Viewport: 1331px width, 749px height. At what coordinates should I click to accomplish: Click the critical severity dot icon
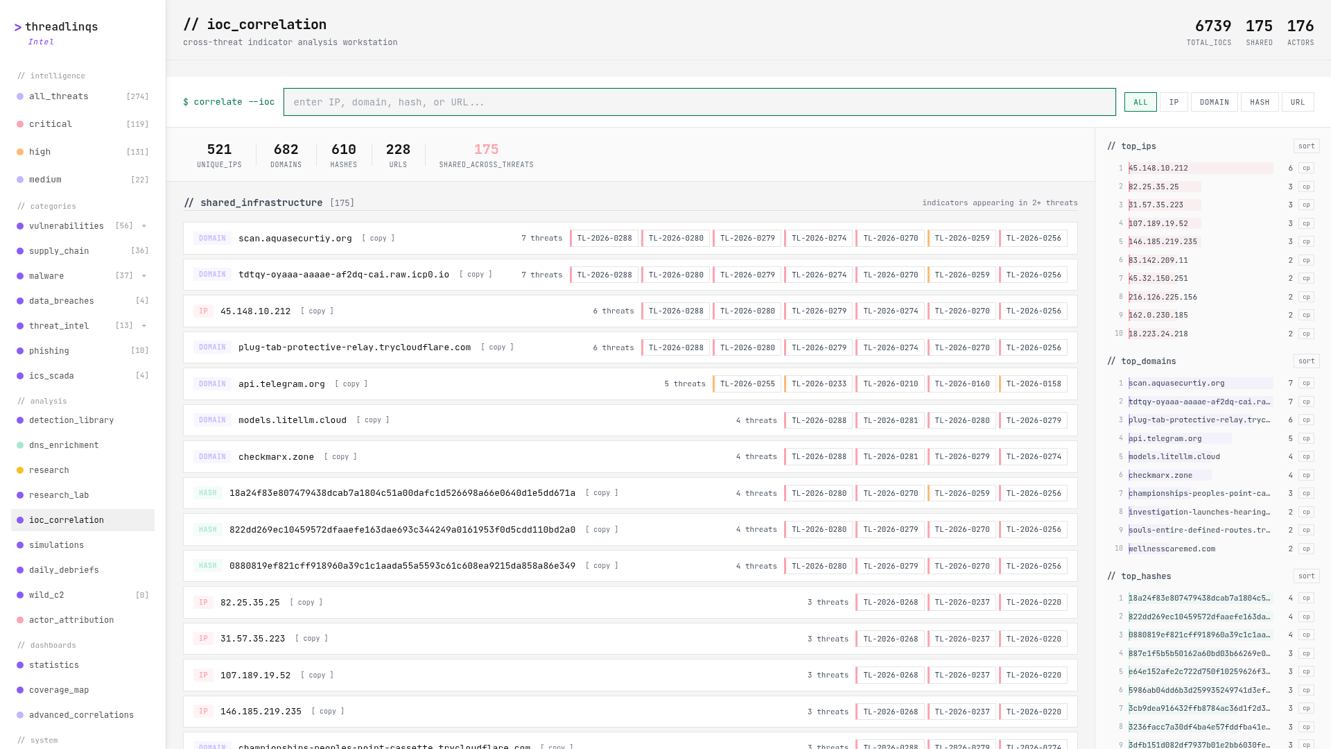(x=19, y=124)
